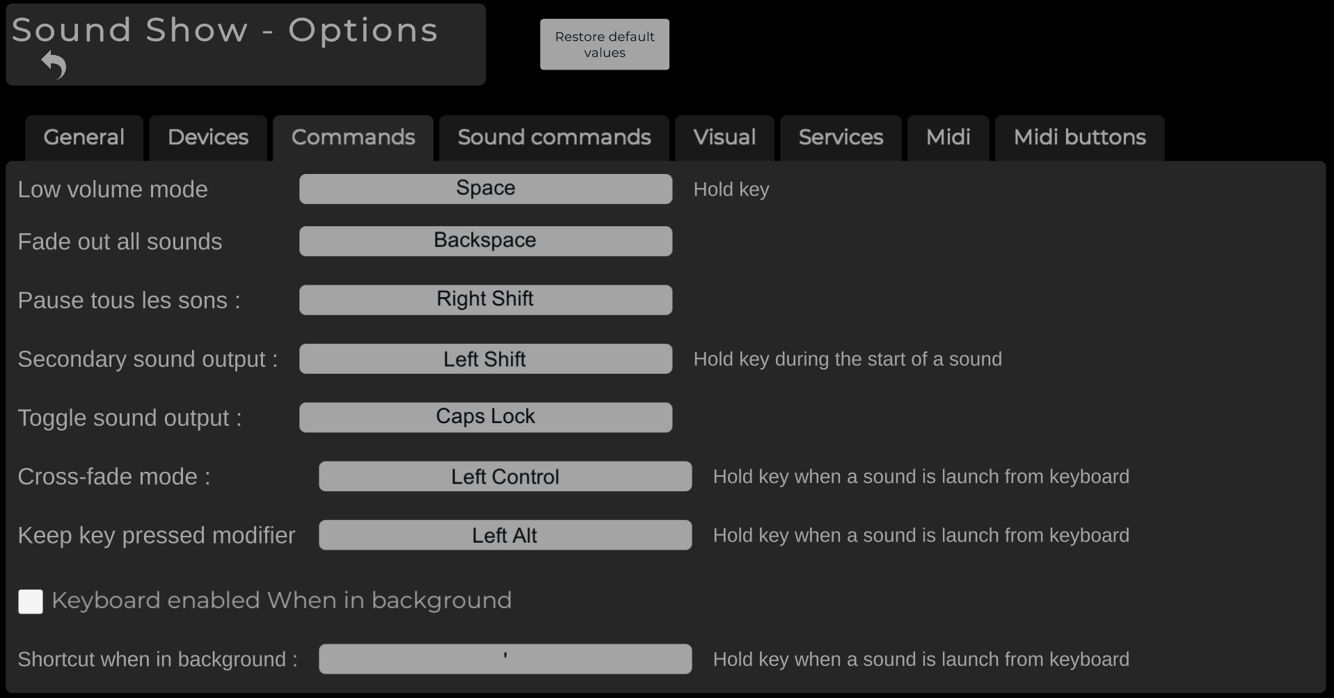Image resolution: width=1334 pixels, height=698 pixels.
Task: Rebind the Backspace fade out key
Action: click(x=486, y=241)
